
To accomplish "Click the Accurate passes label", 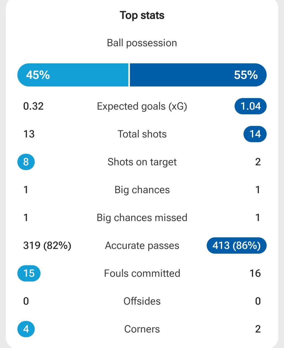I will [x=142, y=246].
